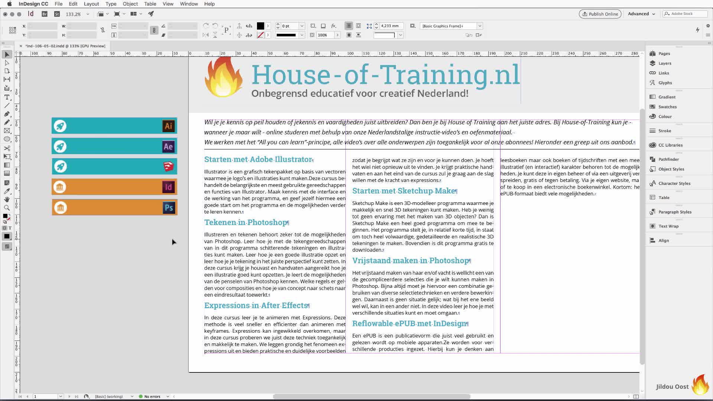This screenshot has height=401, width=713.
Task: Open Adobe Stock via St icon
Action: [x=57, y=14]
